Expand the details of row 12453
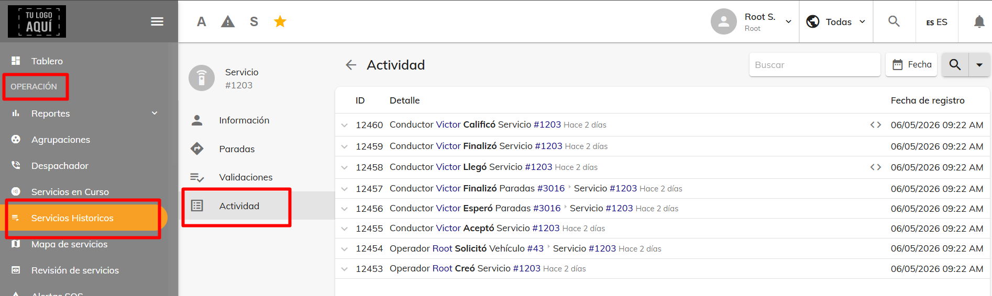This screenshot has height=296, width=992. (x=344, y=269)
